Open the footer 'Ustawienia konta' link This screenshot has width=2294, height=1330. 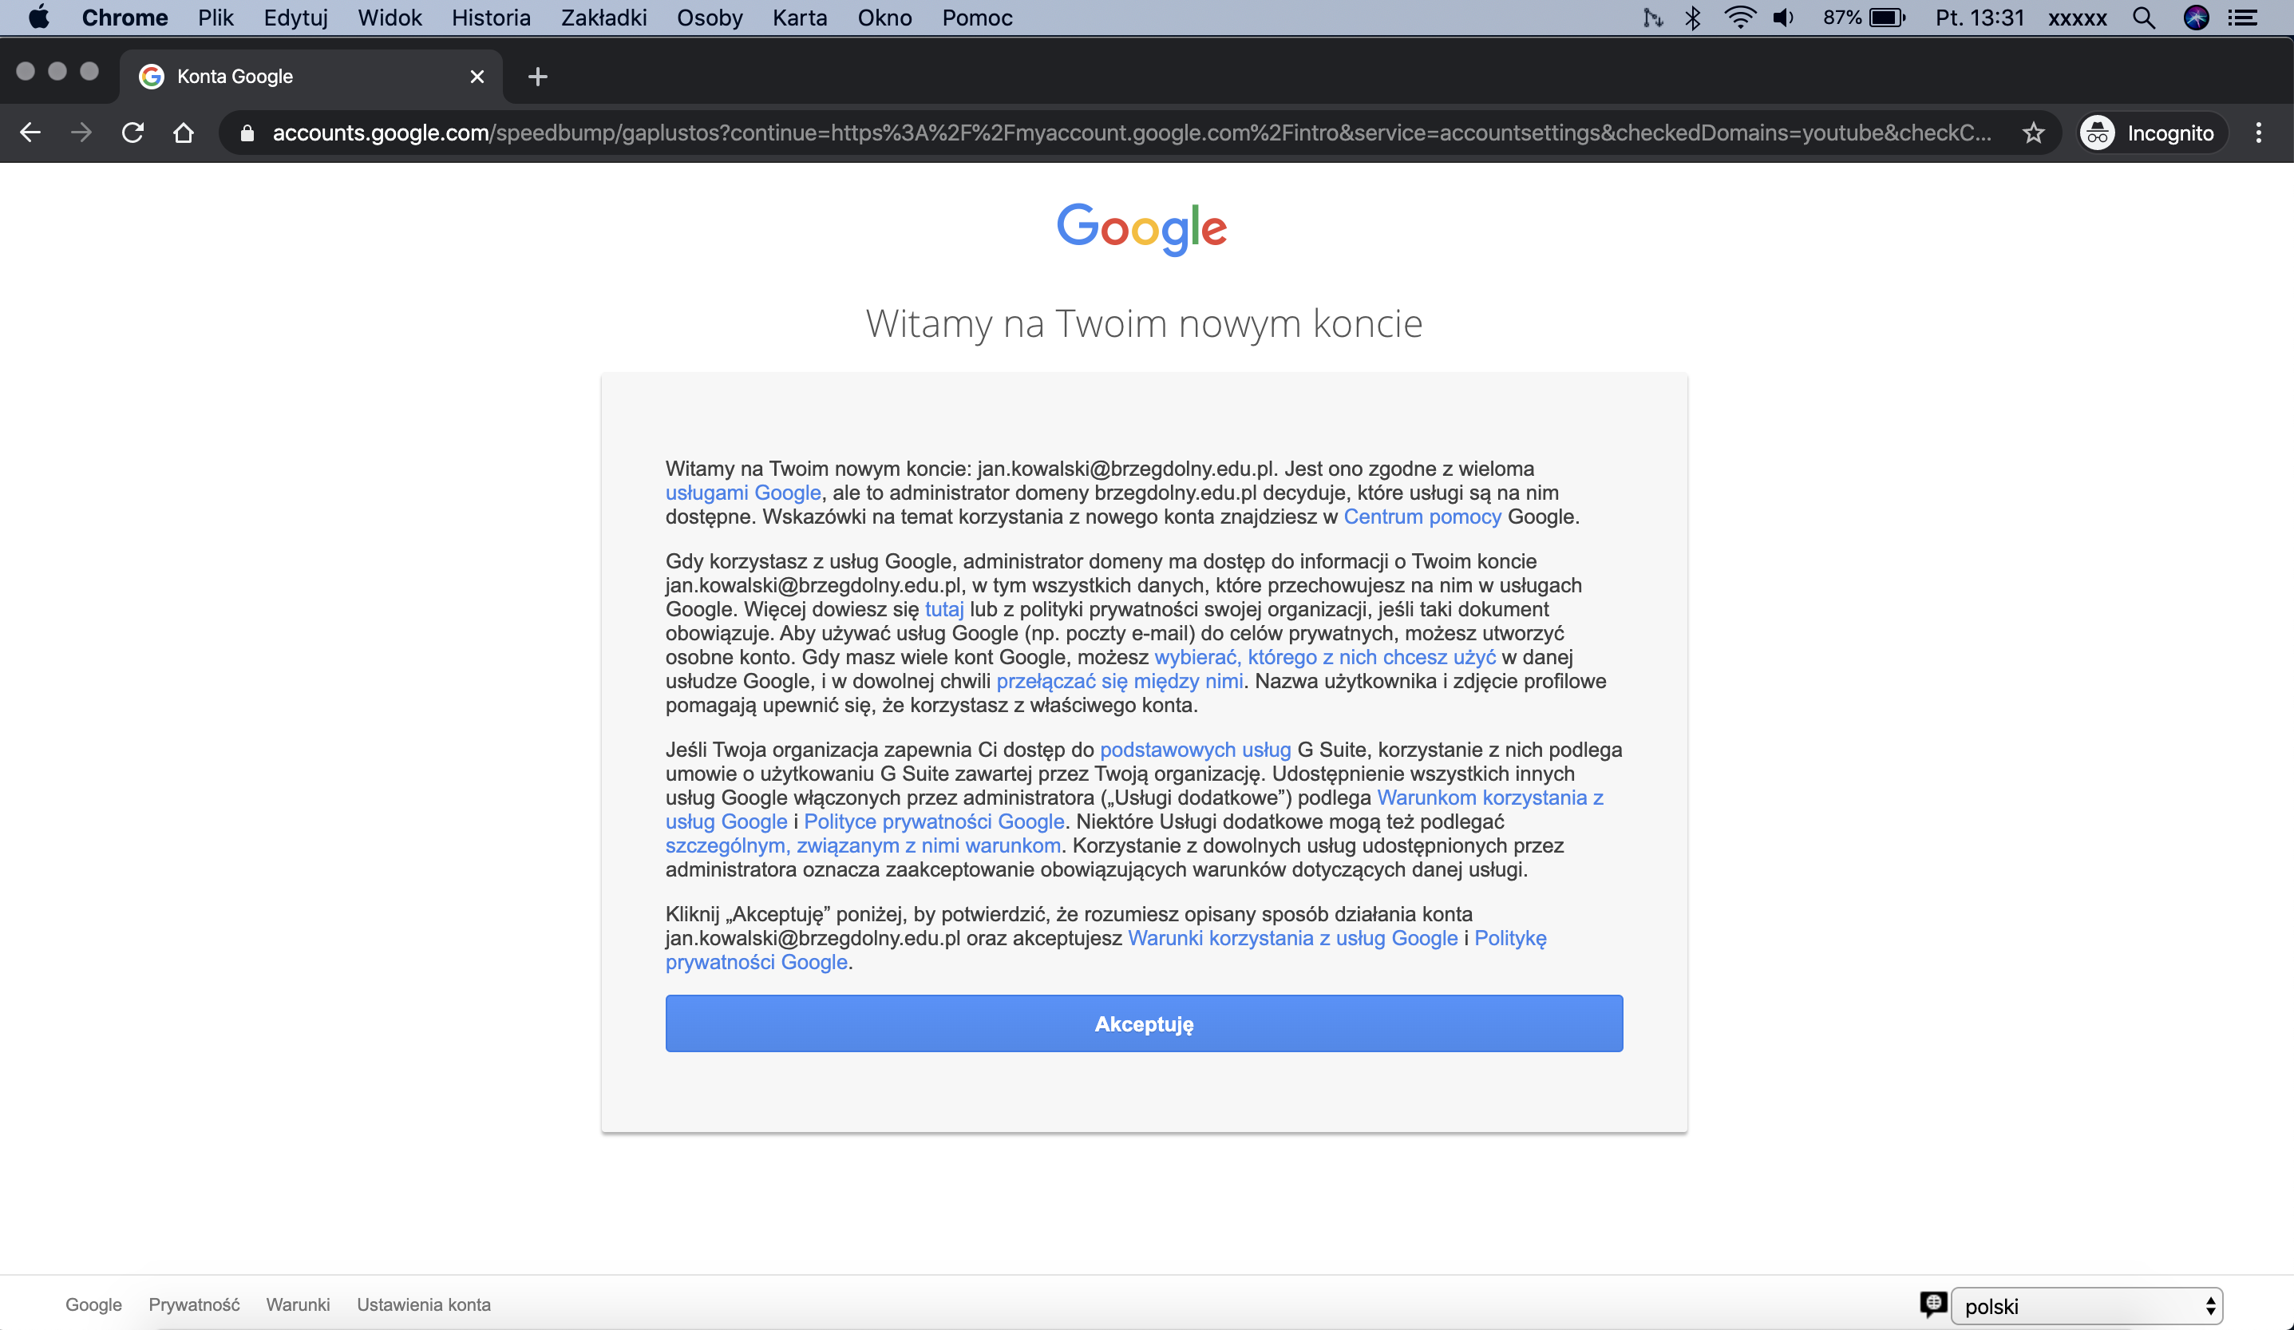pos(423,1304)
